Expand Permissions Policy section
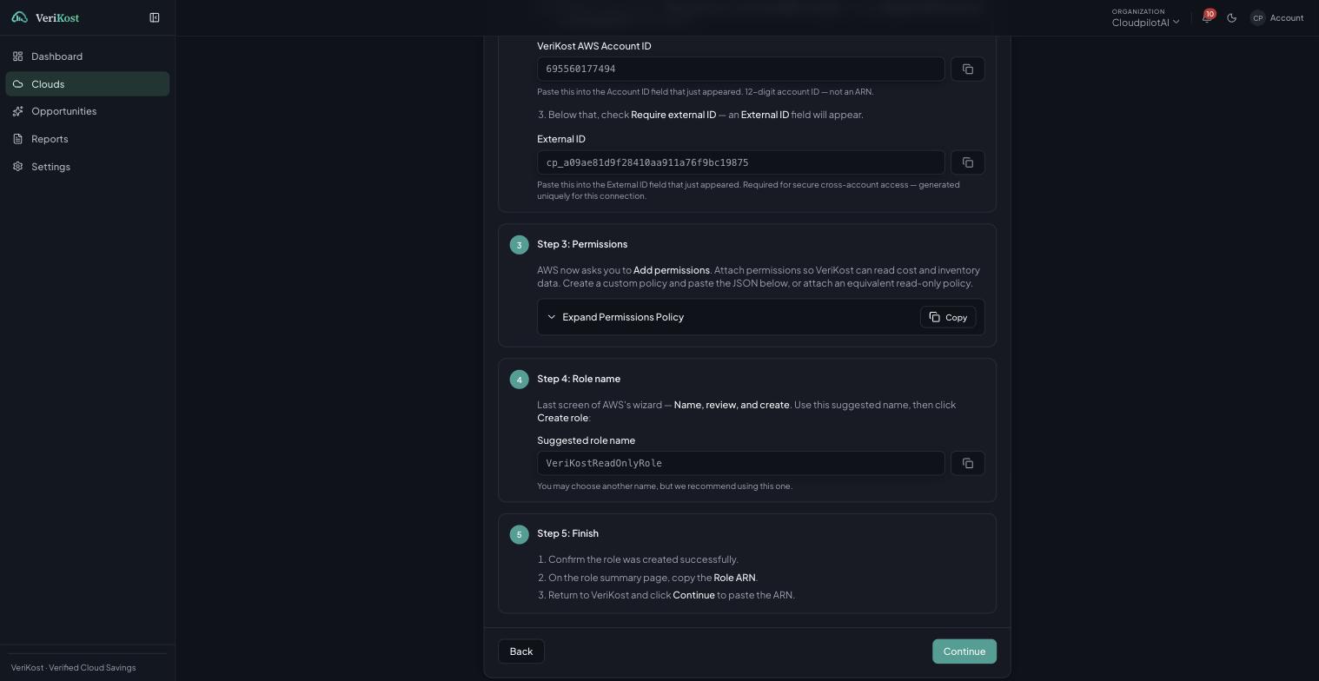 (x=615, y=317)
